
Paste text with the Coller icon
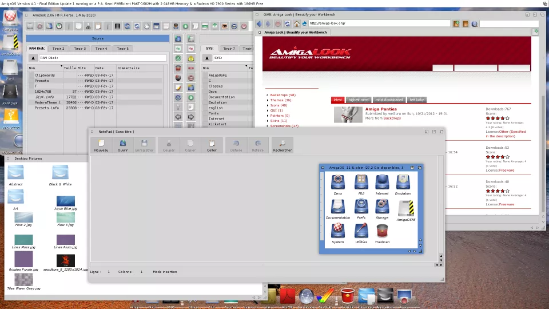212,145
